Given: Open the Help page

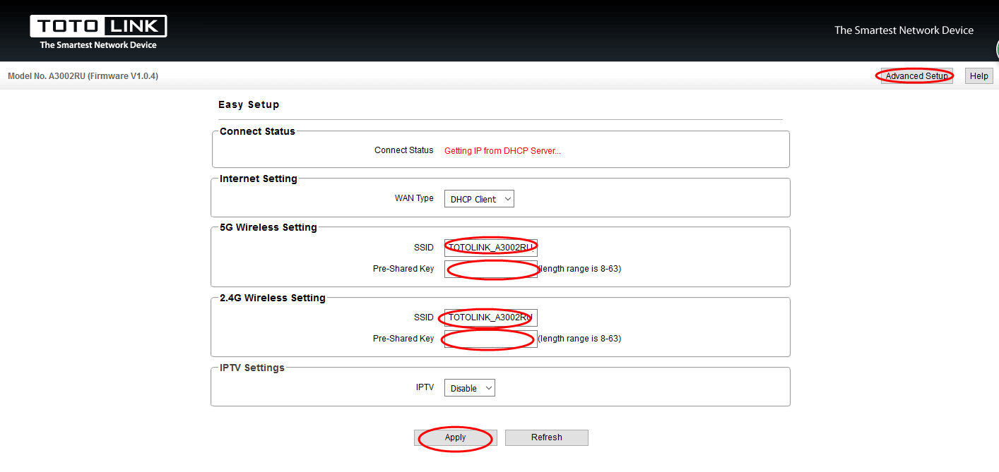Looking at the screenshot, I should pyautogui.click(x=979, y=76).
